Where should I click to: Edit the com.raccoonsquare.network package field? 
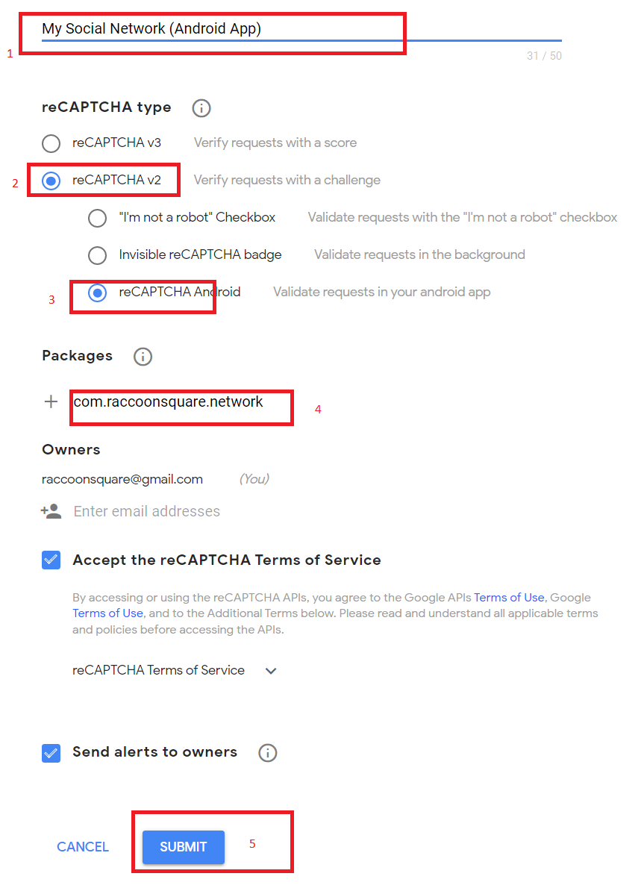[181, 401]
